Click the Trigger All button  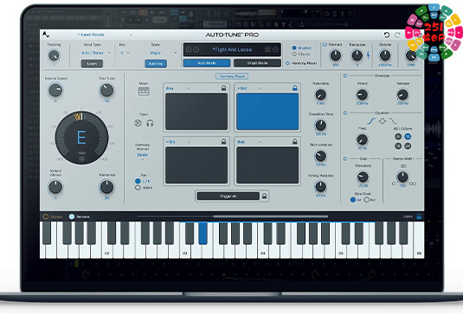tap(228, 196)
